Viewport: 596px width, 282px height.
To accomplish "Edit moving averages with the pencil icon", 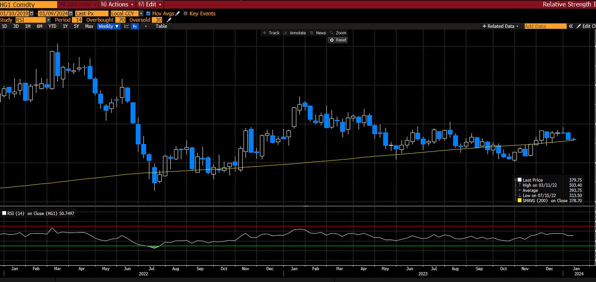I will coord(178,14).
